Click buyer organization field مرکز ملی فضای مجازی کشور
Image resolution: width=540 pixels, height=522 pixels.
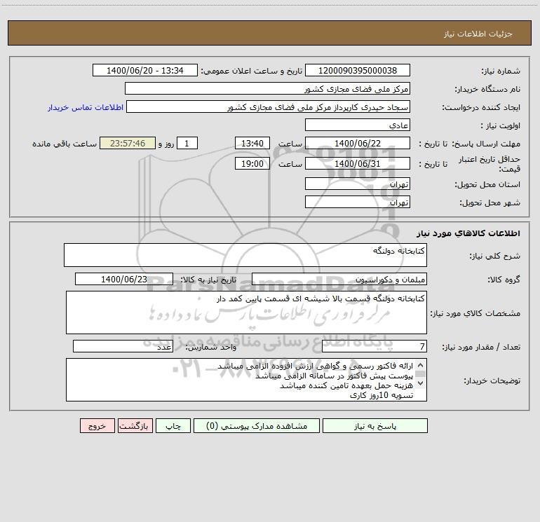(x=268, y=88)
